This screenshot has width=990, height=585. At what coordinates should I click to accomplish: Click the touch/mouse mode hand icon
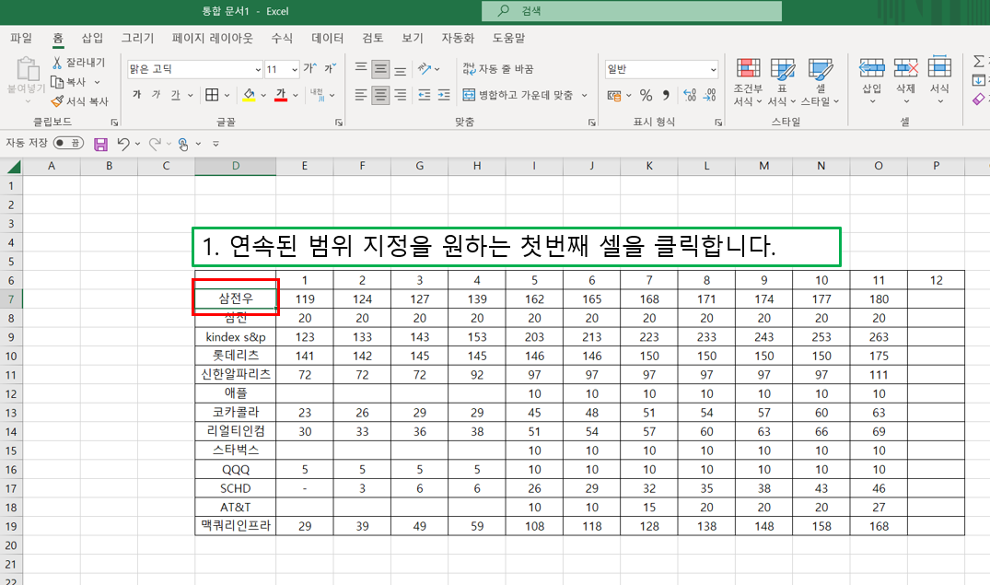coord(183,144)
